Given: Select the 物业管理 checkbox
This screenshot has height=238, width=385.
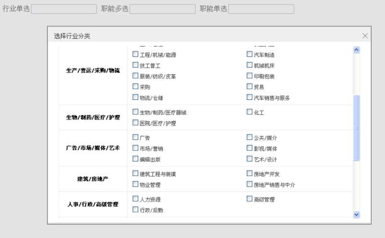Looking at the screenshot, I should coord(135,184).
